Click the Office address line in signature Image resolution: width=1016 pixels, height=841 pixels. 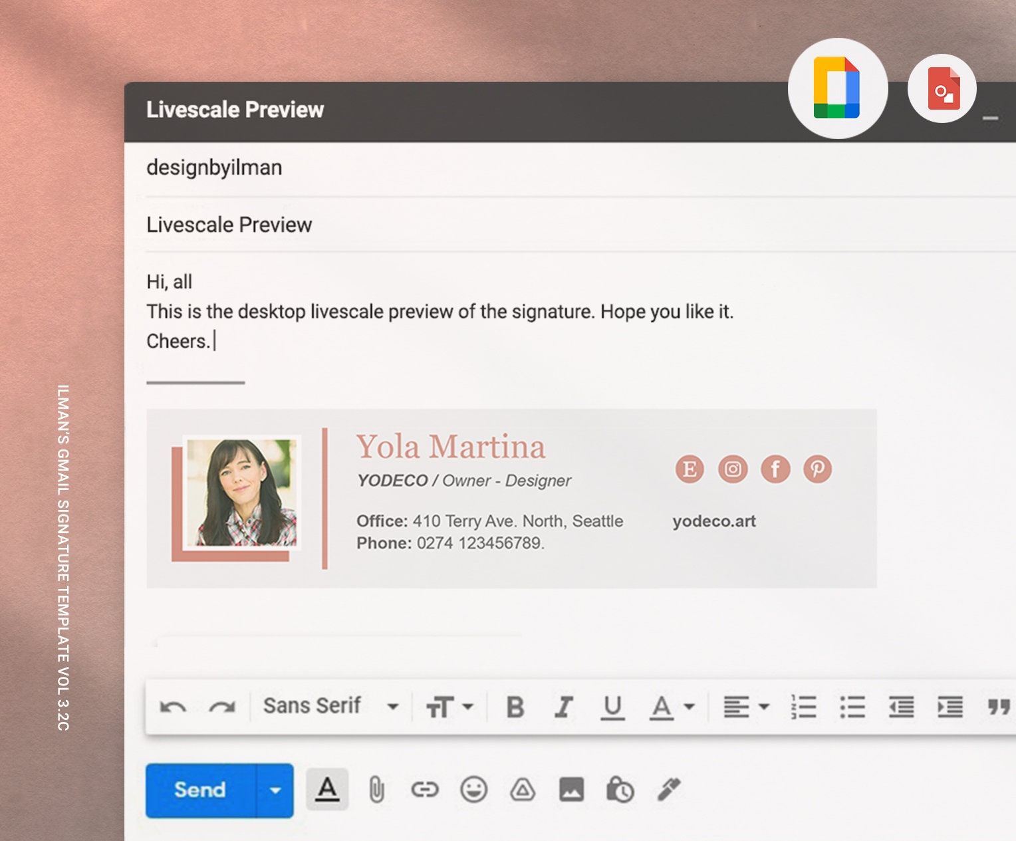(489, 521)
